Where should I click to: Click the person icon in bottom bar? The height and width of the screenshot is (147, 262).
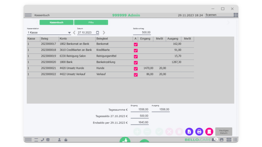(59, 140)
